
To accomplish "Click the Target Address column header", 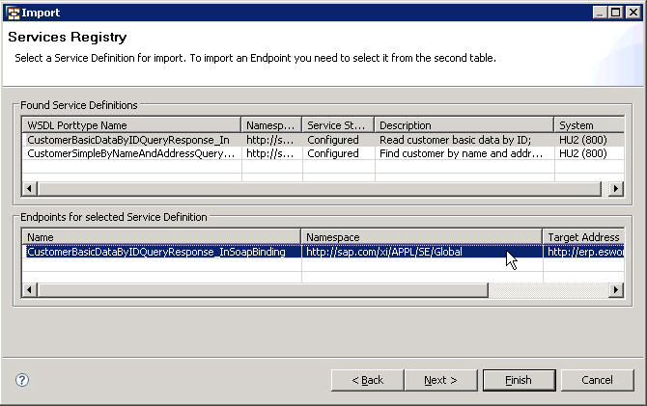I will pyautogui.click(x=582, y=236).
